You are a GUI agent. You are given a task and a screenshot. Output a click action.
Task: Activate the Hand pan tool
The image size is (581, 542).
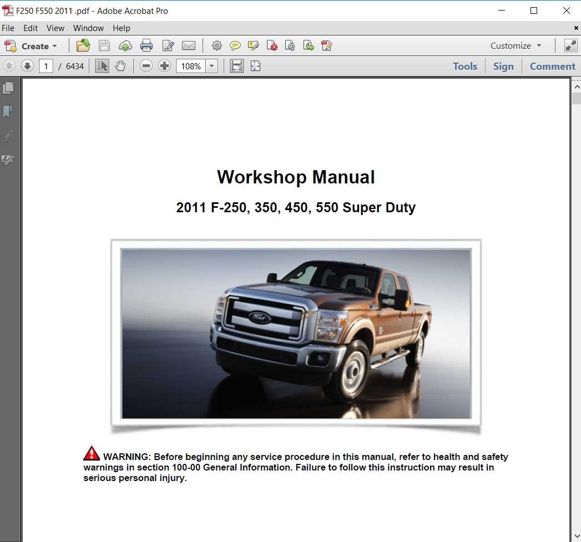click(120, 66)
